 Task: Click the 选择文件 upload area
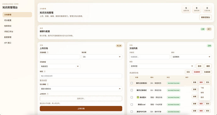point(81,98)
